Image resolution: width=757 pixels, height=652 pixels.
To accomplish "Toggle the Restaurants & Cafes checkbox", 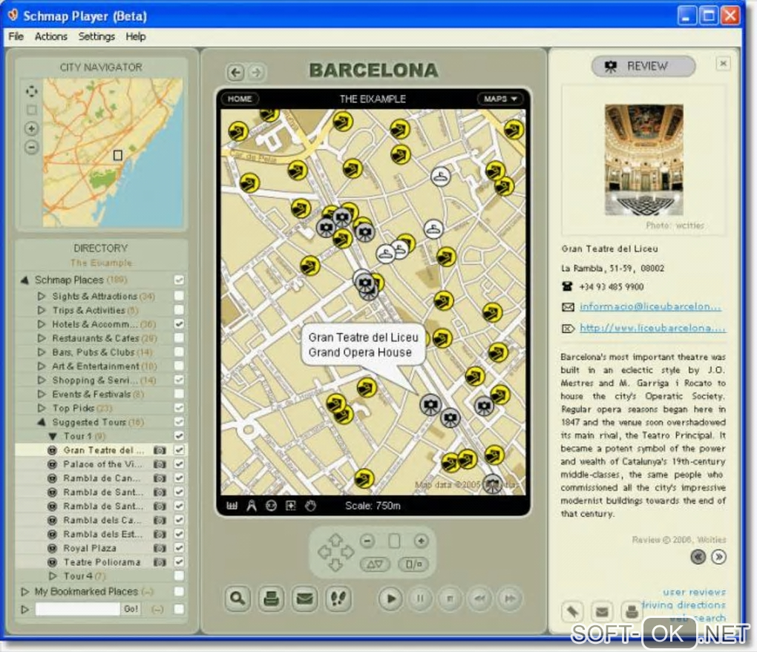I will (x=179, y=337).
